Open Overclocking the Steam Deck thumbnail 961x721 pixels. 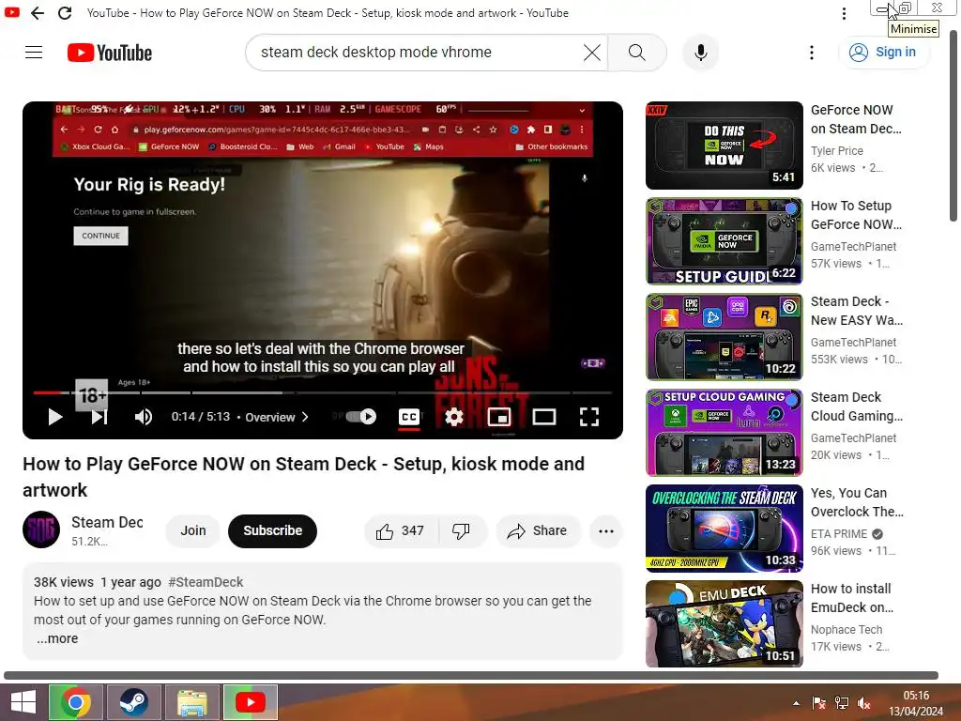pyautogui.click(x=724, y=529)
